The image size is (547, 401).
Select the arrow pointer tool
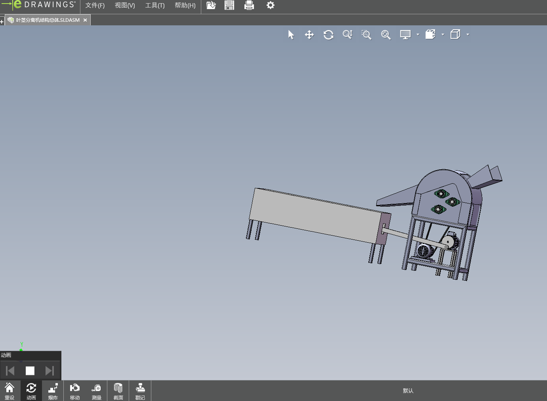point(291,35)
